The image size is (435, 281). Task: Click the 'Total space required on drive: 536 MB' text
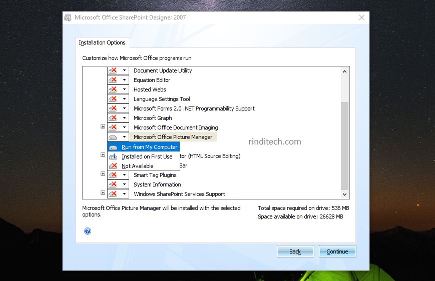point(303,208)
